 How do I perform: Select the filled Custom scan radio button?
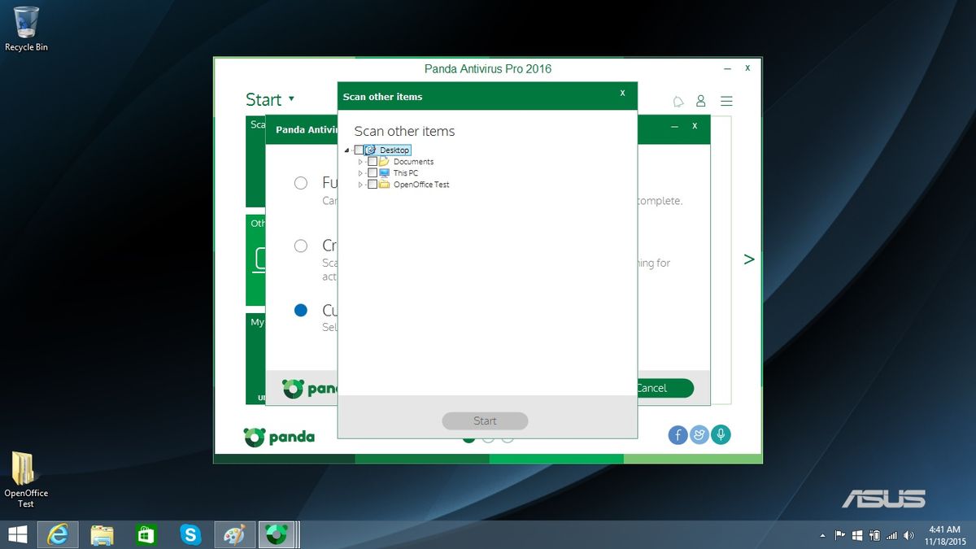tap(301, 310)
